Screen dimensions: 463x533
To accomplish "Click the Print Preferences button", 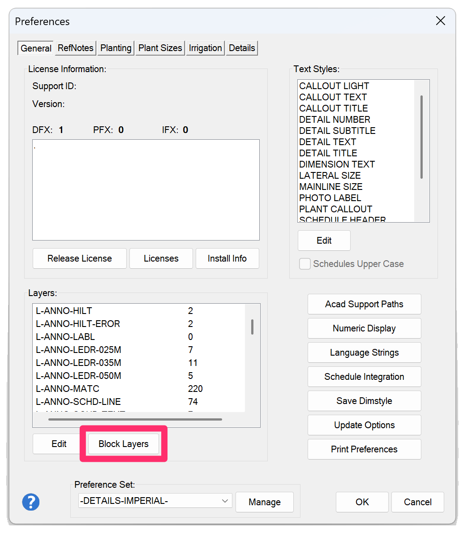I will pyautogui.click(x=364, y=449).
